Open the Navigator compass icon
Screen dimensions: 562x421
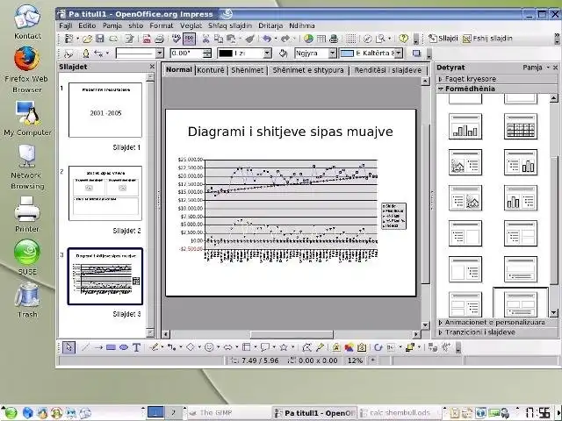point(367,39)
